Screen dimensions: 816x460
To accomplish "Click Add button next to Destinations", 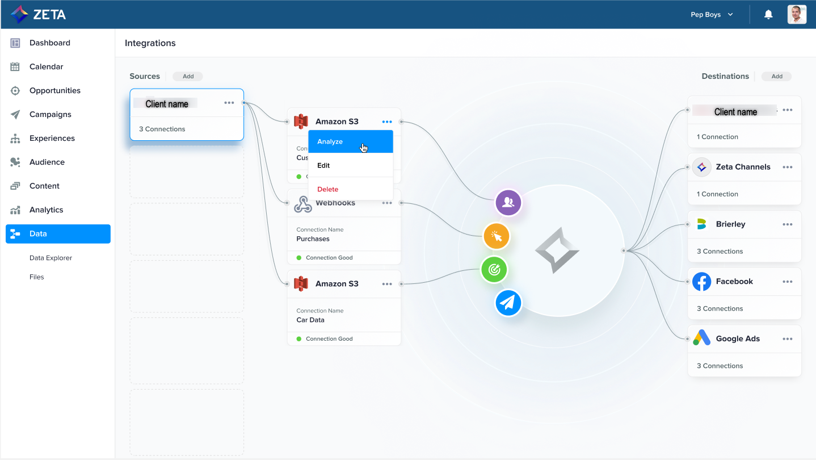I will pyautogui.click(x=776, y=77).
